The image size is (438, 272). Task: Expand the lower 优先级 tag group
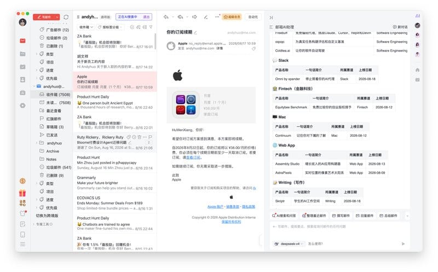pyautogui.click(x=37, y=208)
